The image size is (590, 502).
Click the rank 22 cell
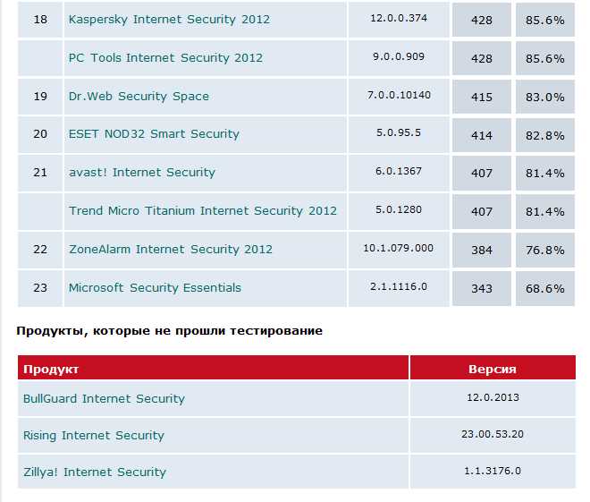click(40, 250)
